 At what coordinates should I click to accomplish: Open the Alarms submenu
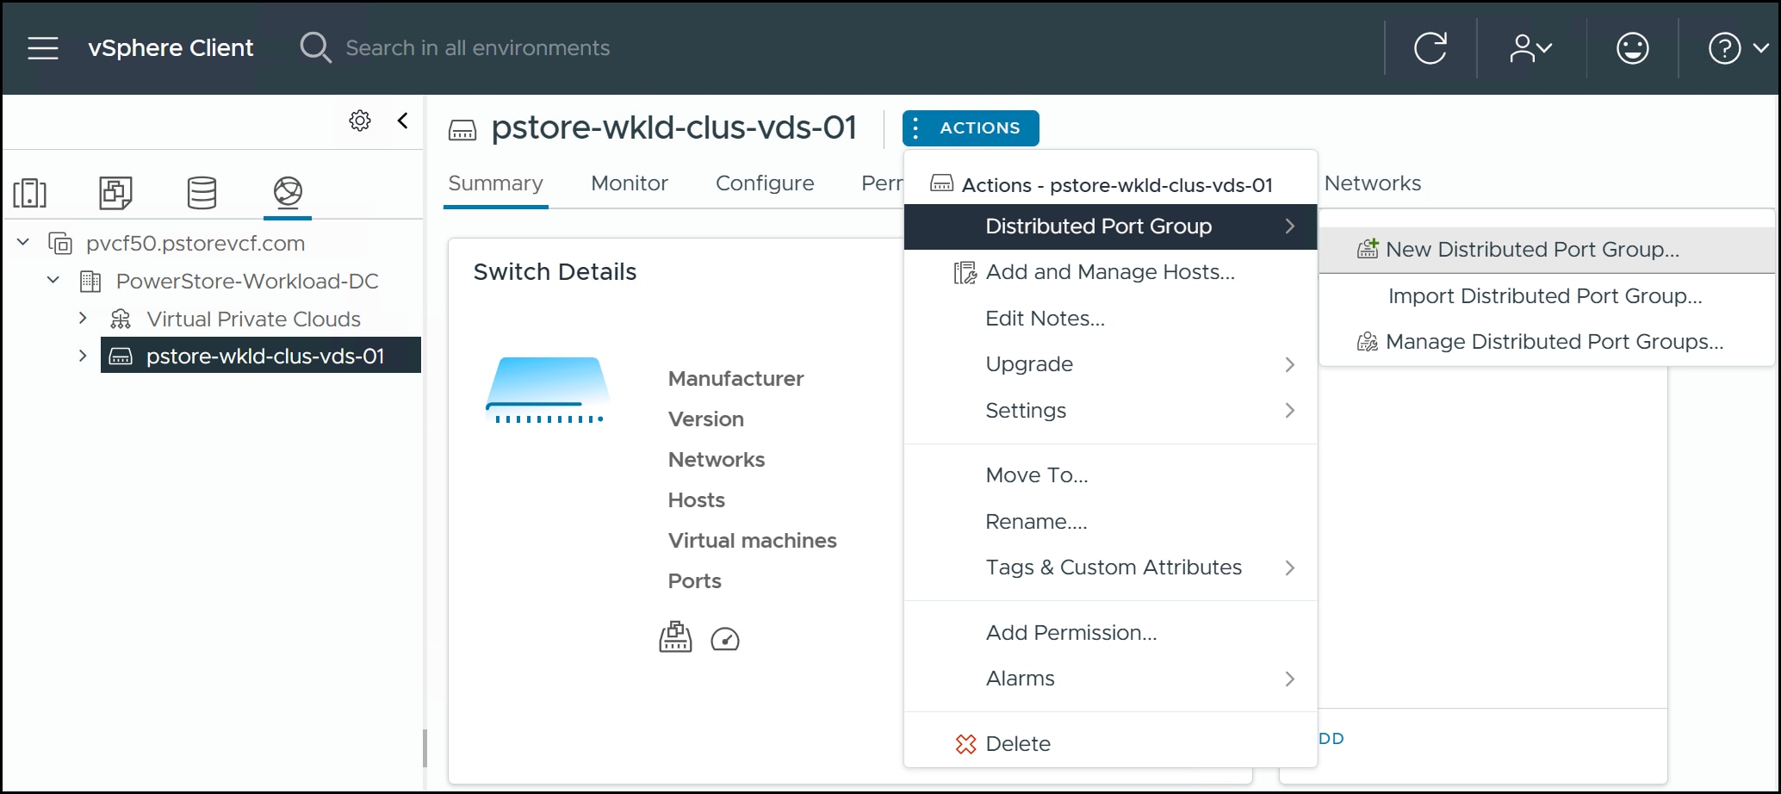point(1111,679)
